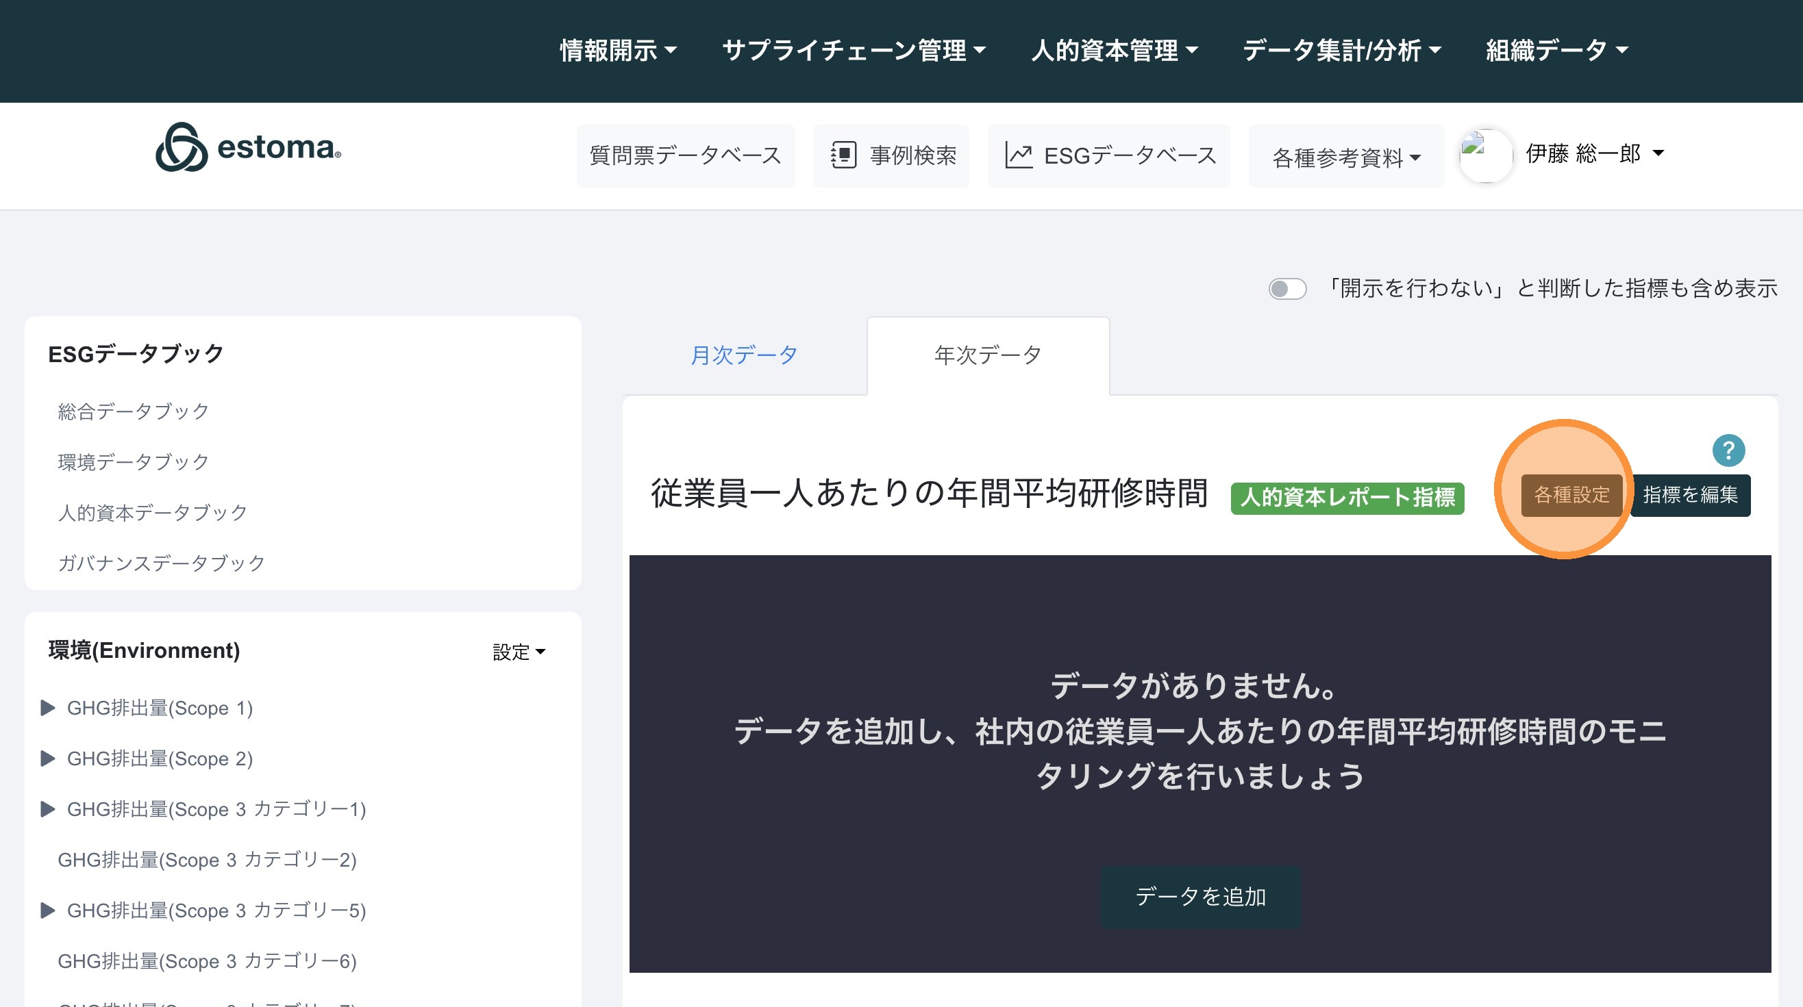The image size is (1803, 1007).
Task: Switch to the 月次データ tab
Action: point(744,355)
